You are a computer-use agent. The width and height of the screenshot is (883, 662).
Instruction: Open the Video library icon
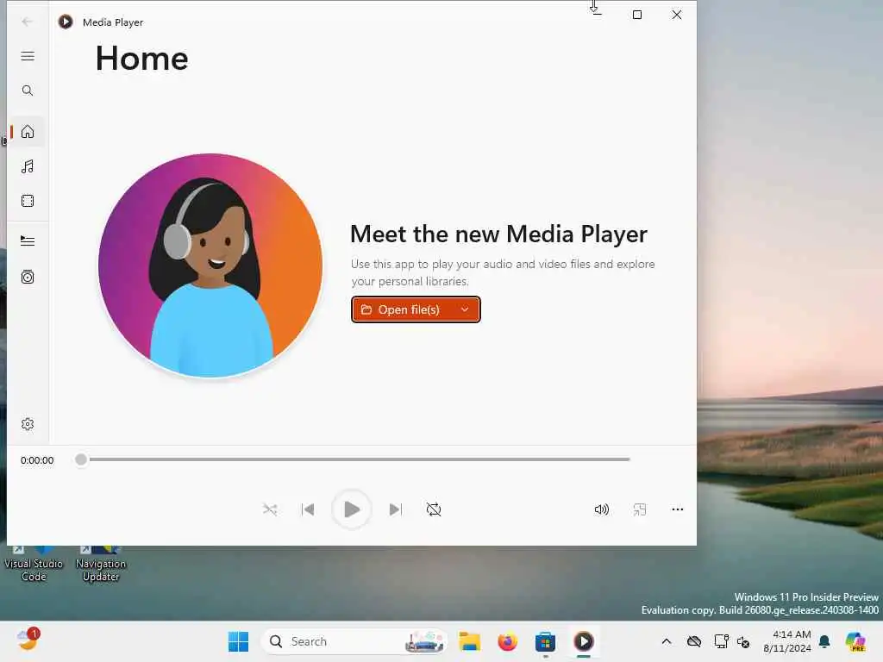coord(28,201)
